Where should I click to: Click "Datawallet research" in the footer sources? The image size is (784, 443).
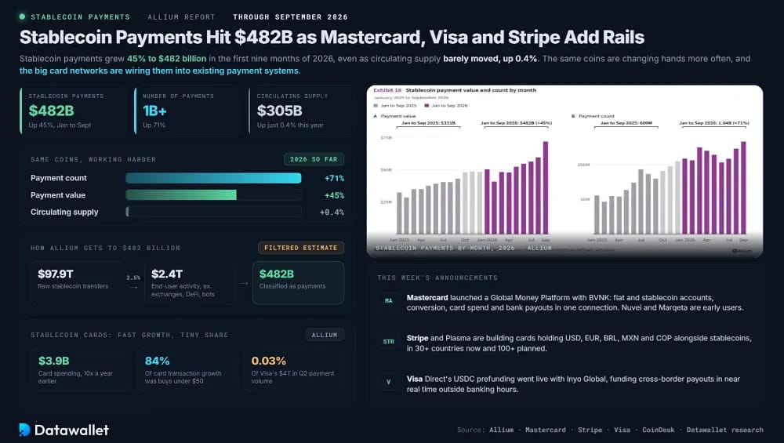pos(724,430)
